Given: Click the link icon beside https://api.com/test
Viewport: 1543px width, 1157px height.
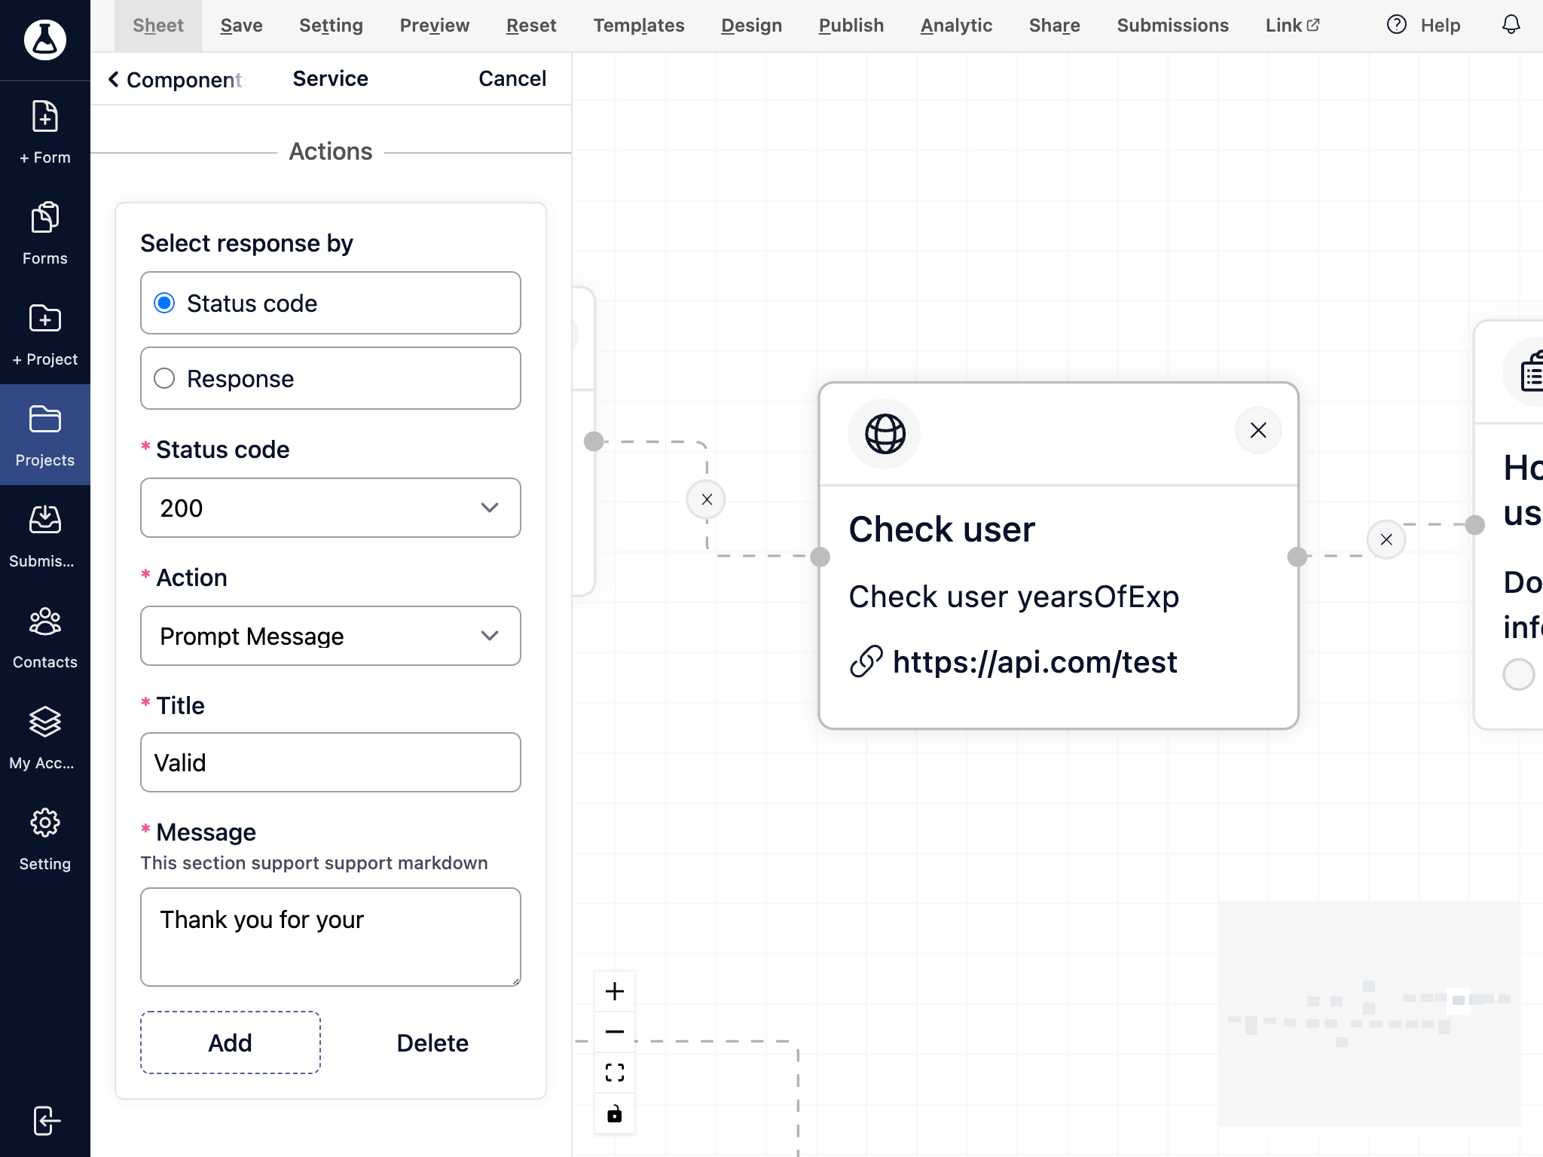Looking at the screenshot, I should point(866,662).
